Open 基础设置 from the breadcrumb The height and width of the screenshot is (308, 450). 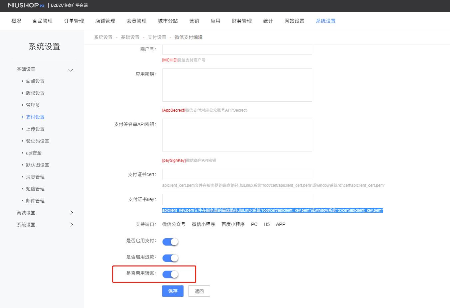pyautogui.click(x=130, y=37)
